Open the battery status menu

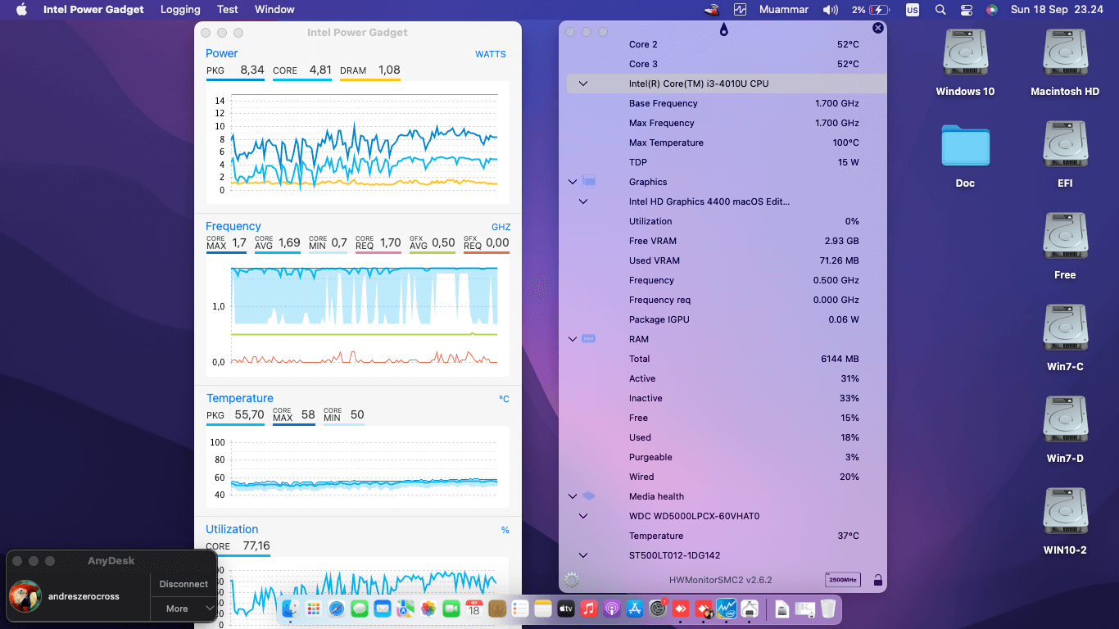click(x=870, y=10)
